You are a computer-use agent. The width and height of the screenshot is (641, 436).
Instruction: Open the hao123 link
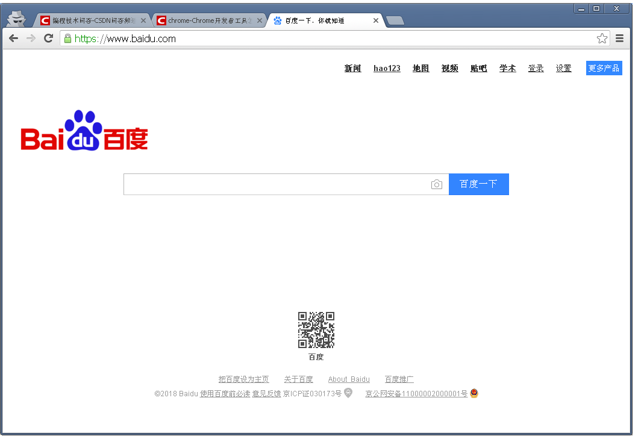387,68
